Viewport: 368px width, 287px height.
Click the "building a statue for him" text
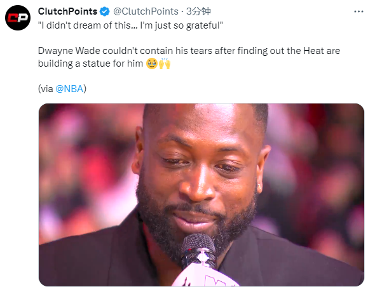pyautogui.click(x=90, y=63)
